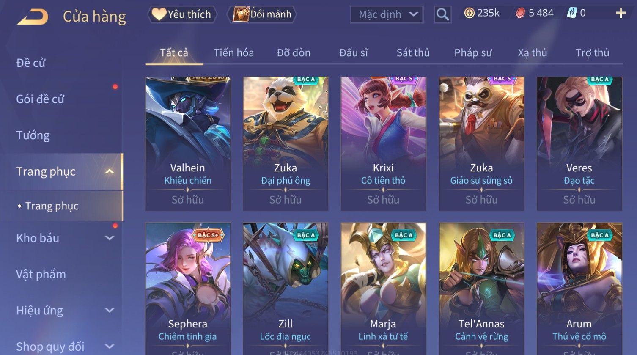The width and height of the screenshot is (637, 355).
Task: Open Gói đề cử in sidebar
Action: 40,99
